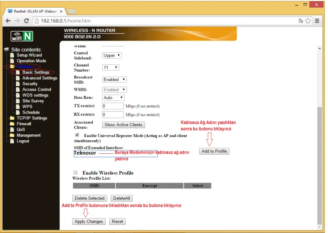Open Advanced Settings in the sidebar

(x=40, y=78)
